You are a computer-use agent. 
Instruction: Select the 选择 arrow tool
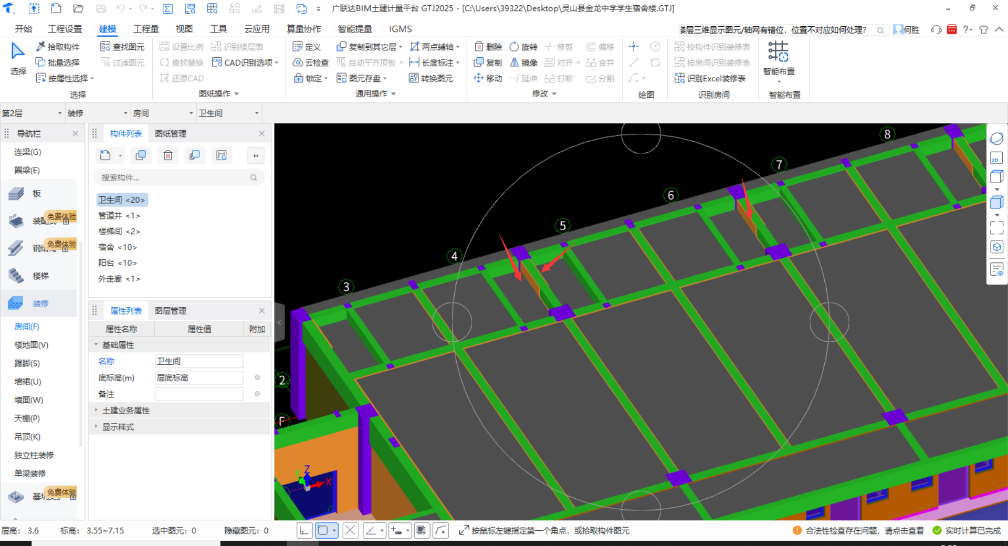(18, 59)
